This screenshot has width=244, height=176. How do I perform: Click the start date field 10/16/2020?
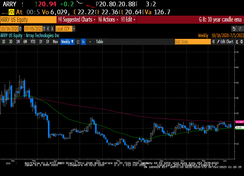coord(10,29)
